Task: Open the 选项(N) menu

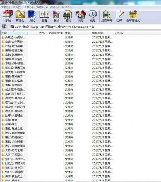Action: [55, 7]
